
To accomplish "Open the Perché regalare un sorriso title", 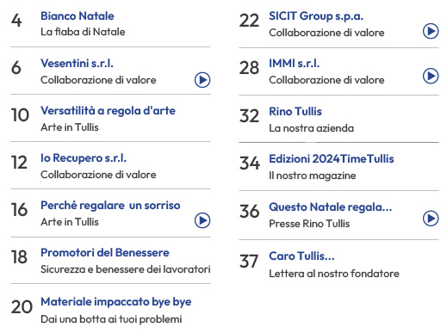I will coord(110,206).
